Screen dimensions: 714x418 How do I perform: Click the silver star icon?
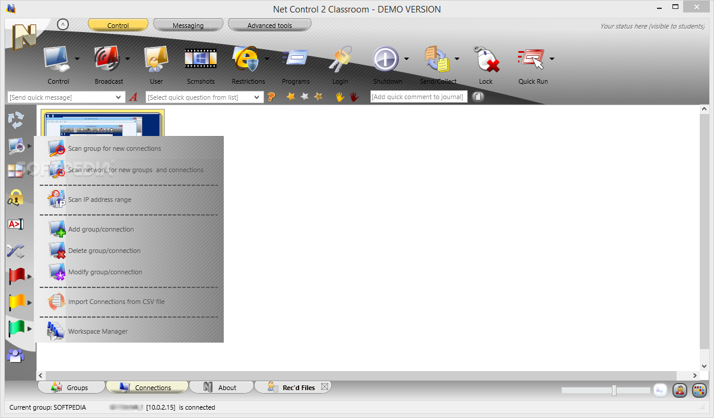[x=304, y=96]
